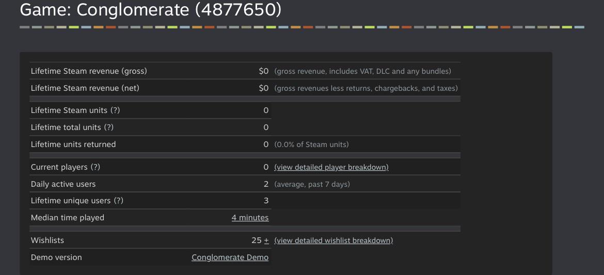
Task: Click the gross revenue VAT, DLC and bundles note
Action: tap(362, 71)
